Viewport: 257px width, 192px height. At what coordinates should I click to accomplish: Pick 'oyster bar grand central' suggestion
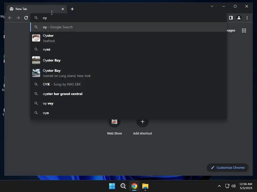click(128, 94)
